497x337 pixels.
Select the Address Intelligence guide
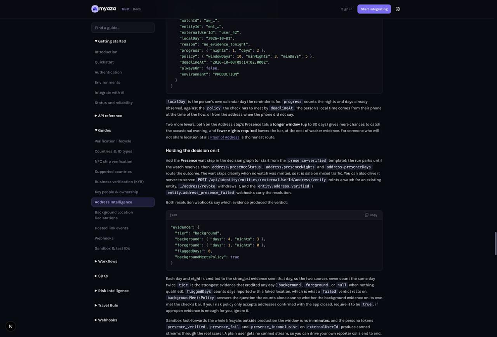pos(123,202)
